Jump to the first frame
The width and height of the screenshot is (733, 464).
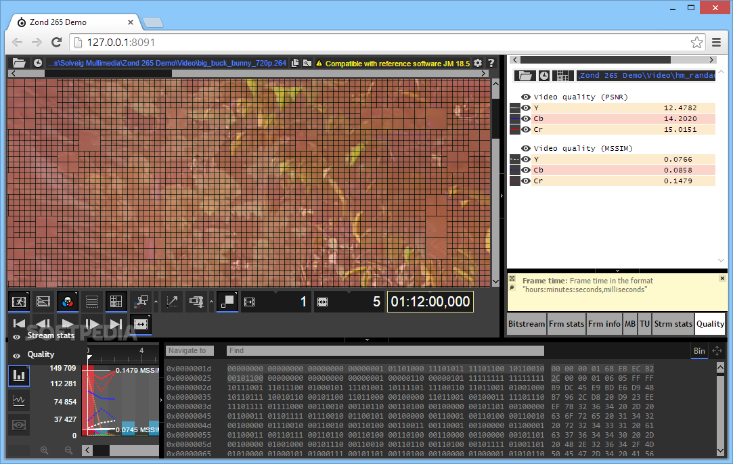point(19,324)
